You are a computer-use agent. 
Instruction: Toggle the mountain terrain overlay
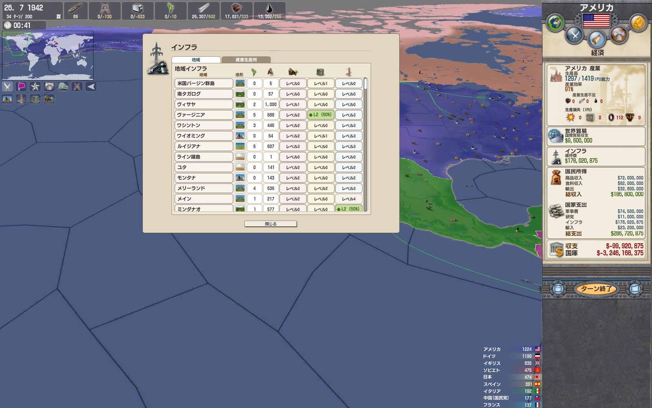click(x=7, y=99)
